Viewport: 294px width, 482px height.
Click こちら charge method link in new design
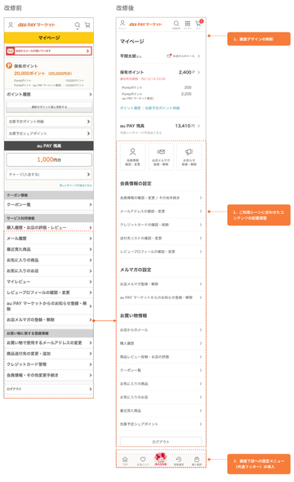(158, 132)
